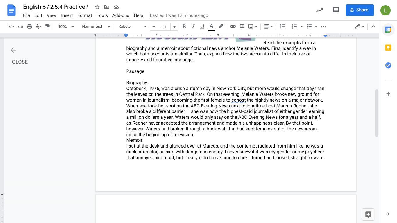397x223 pixels.
Task: Click the right indent marker on ruler
Action: (x=326, y=36)
